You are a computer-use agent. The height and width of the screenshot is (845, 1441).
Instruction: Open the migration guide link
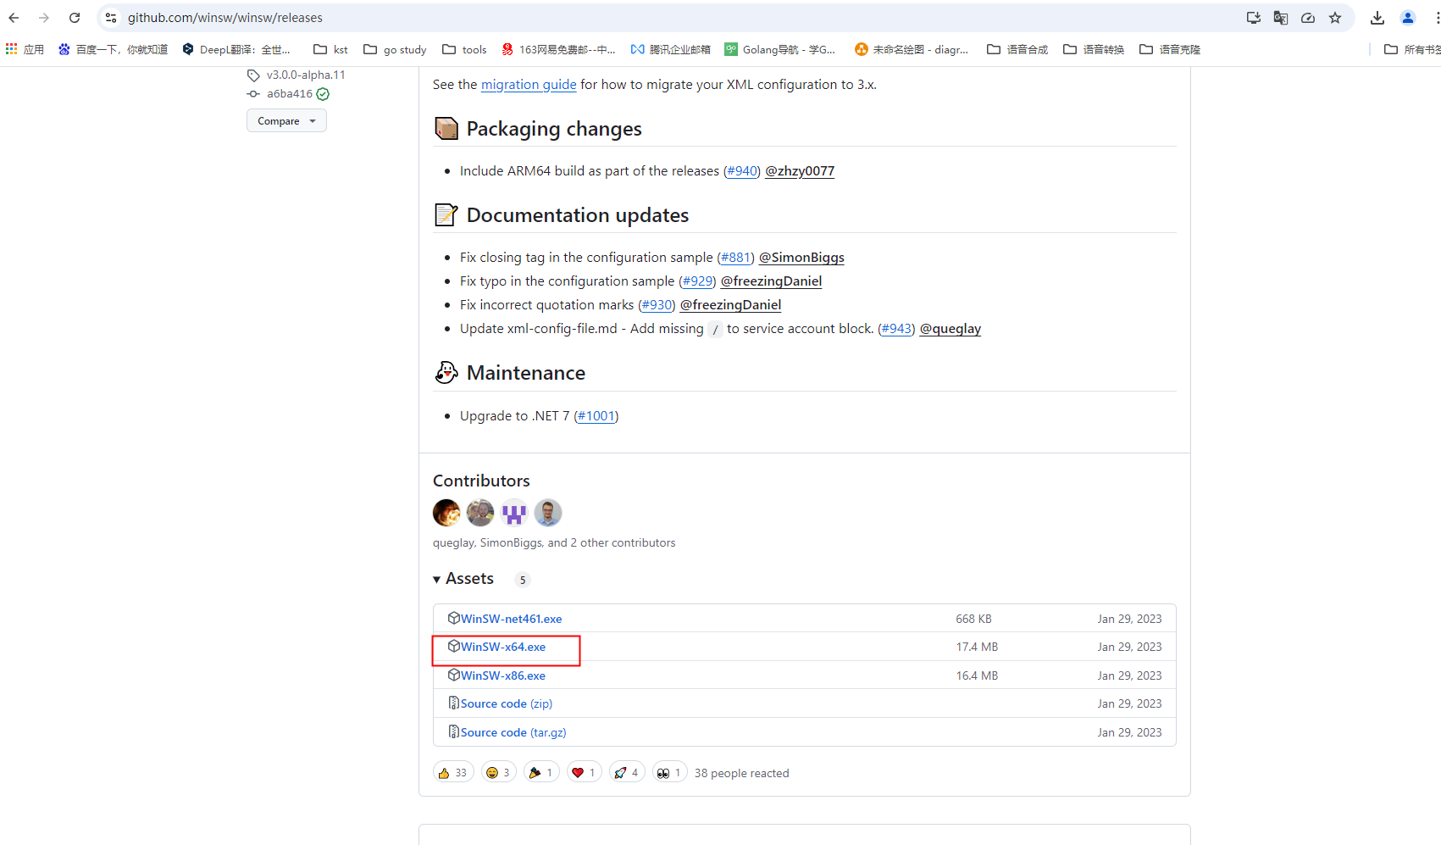pyautogui.click(x=529, y=85)
